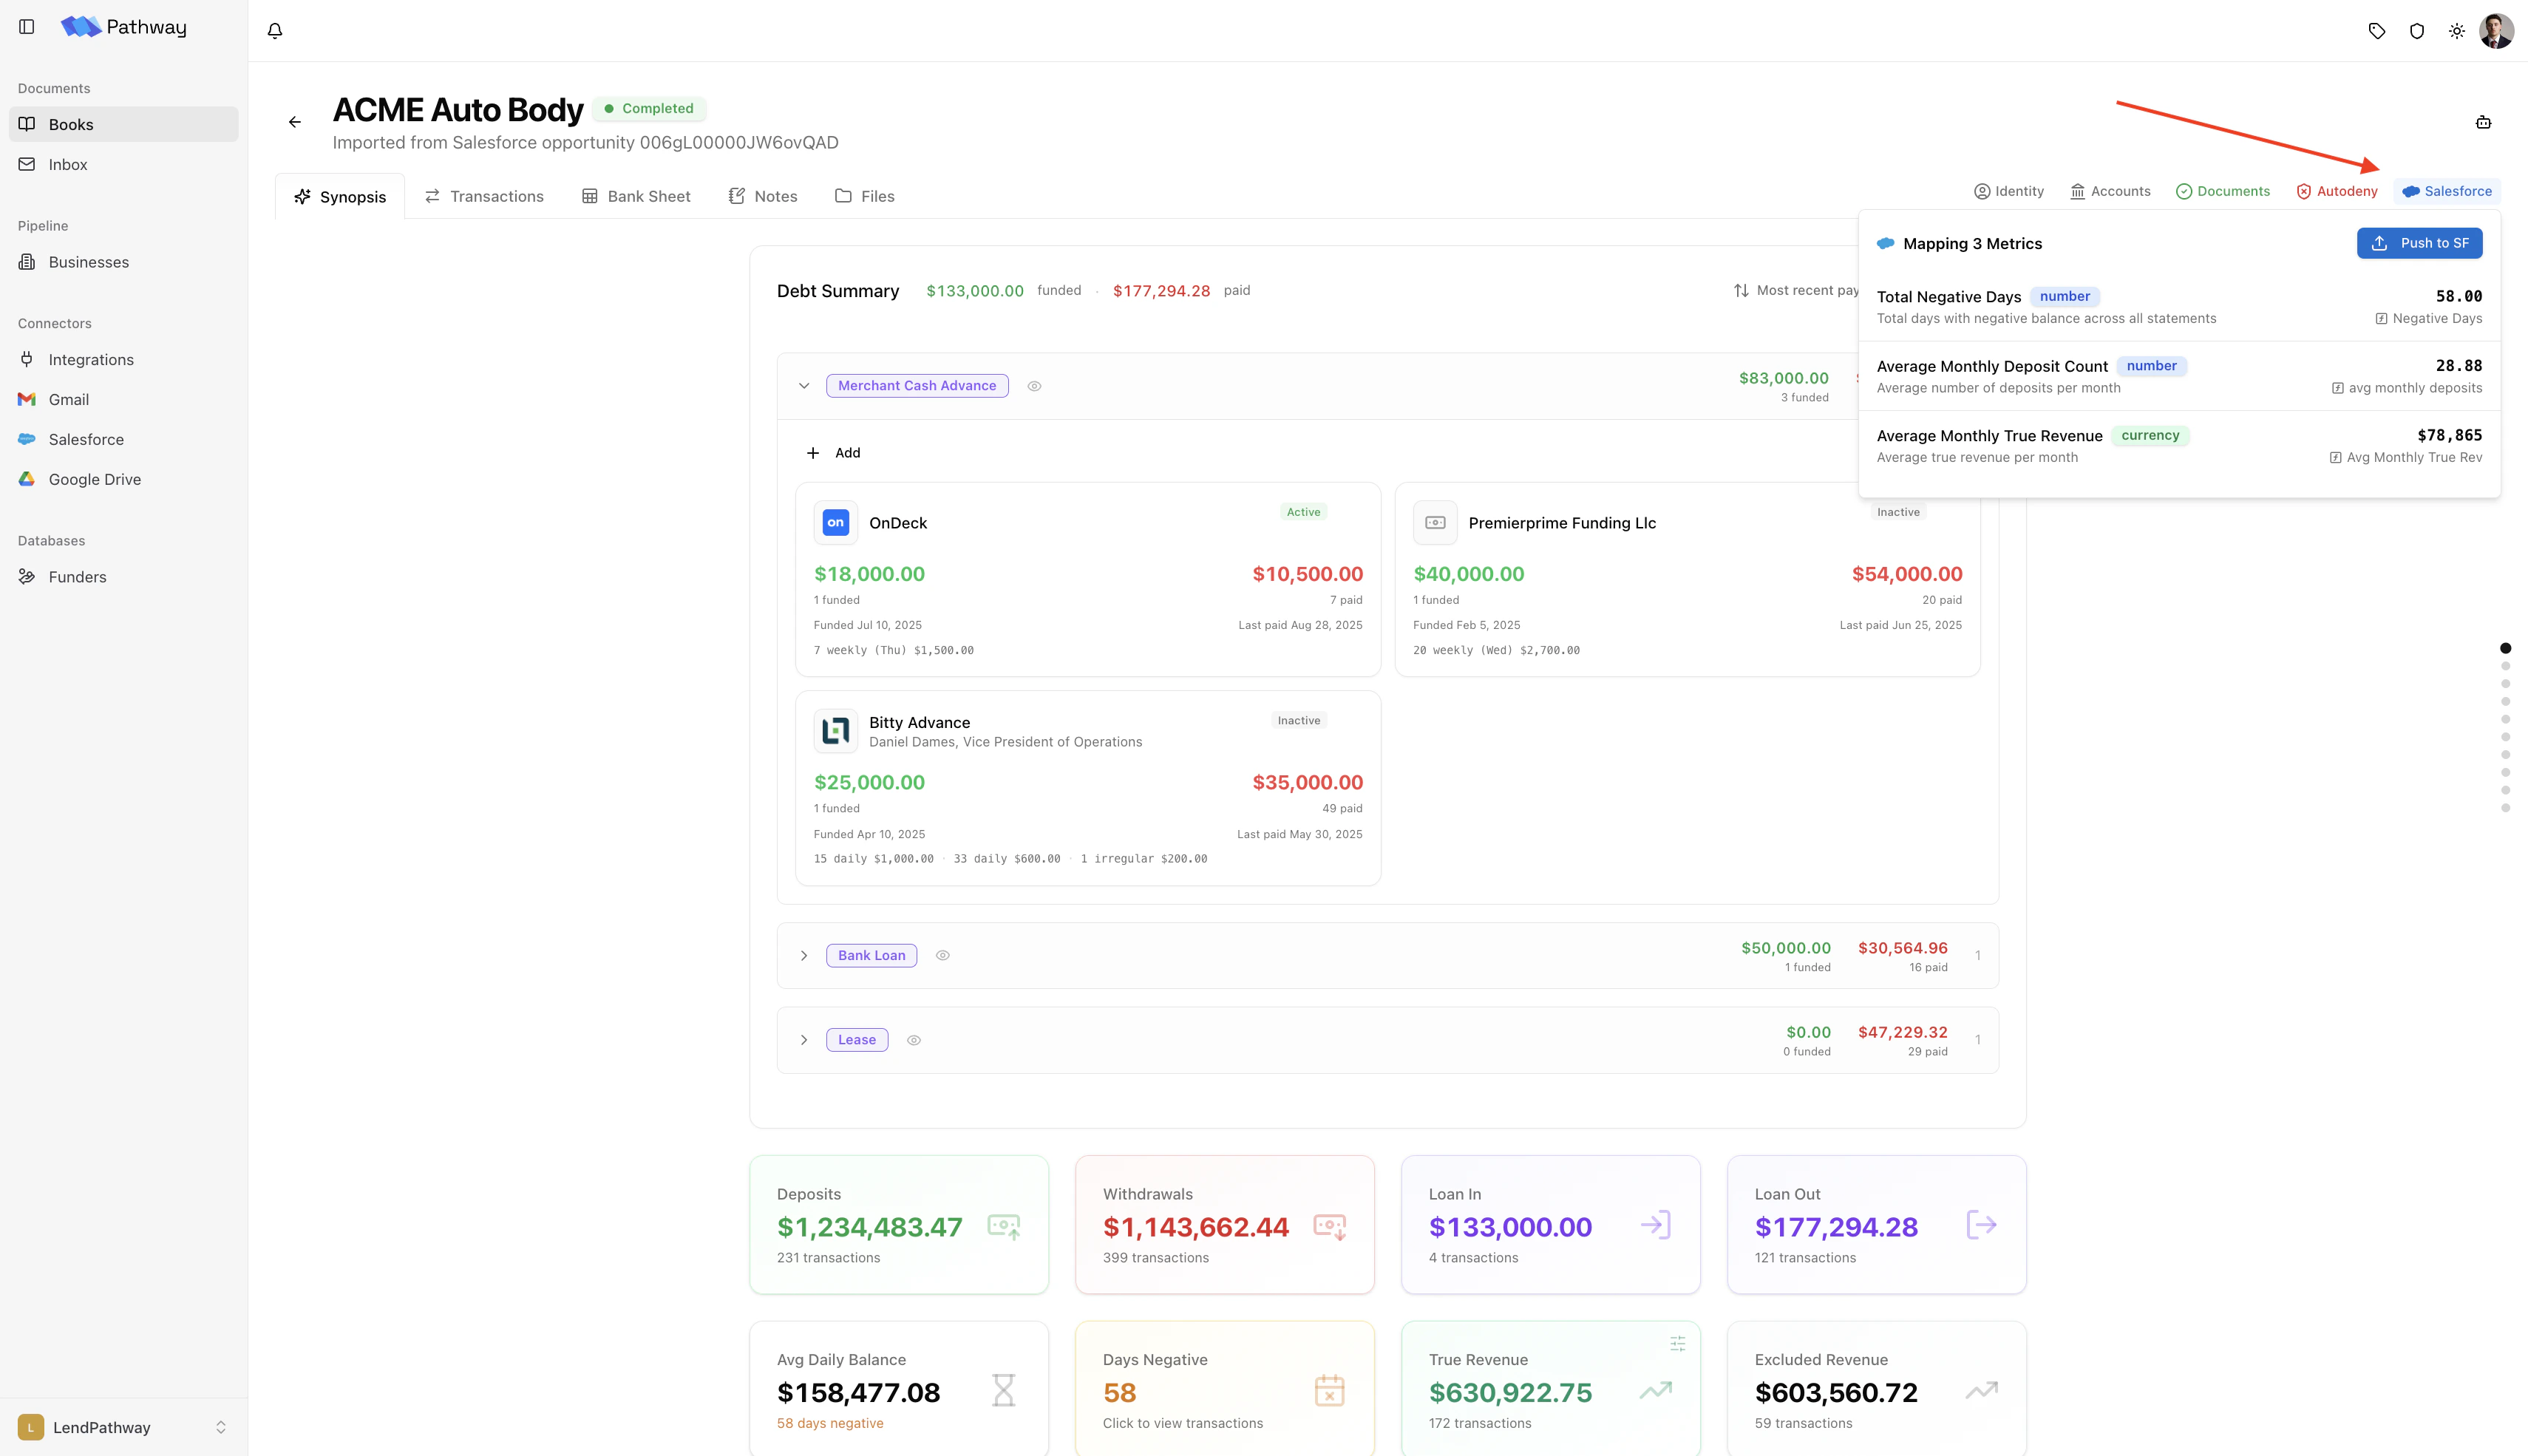The image size is (2528, 1456).
Task: Click the avg monthly deposits field mapping
Action: (x=2406, y=388)
